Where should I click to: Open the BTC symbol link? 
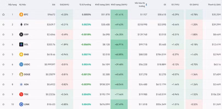coord(26,15)
